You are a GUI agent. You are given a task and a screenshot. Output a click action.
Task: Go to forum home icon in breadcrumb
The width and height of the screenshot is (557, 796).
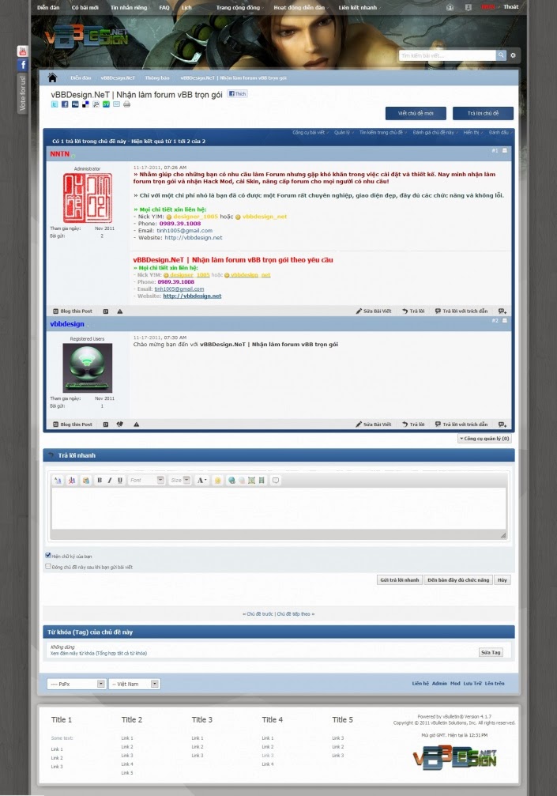pos(52,77)
